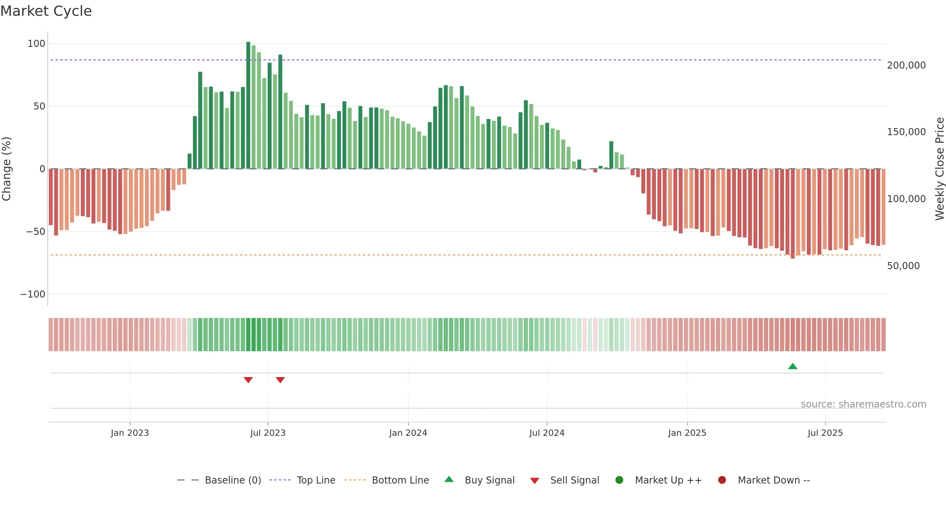Click the tallest green bar above 100 percent
The width and height of the screenshot is (946, 532).
(248, 105)
